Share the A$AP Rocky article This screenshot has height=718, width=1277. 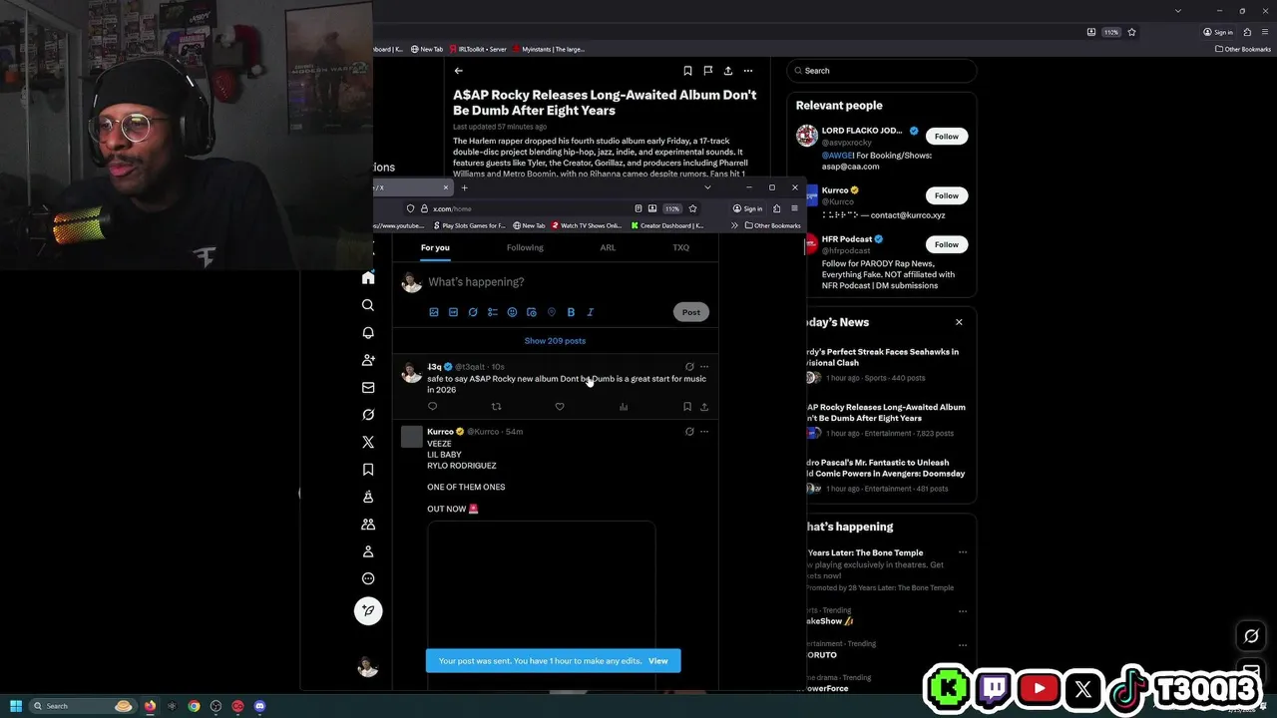click(728, 71)
